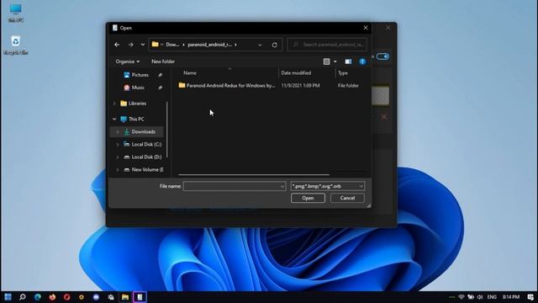Open the blue Help icon
The height and width of the screenshot is (303, 538).
pos(362,61)
